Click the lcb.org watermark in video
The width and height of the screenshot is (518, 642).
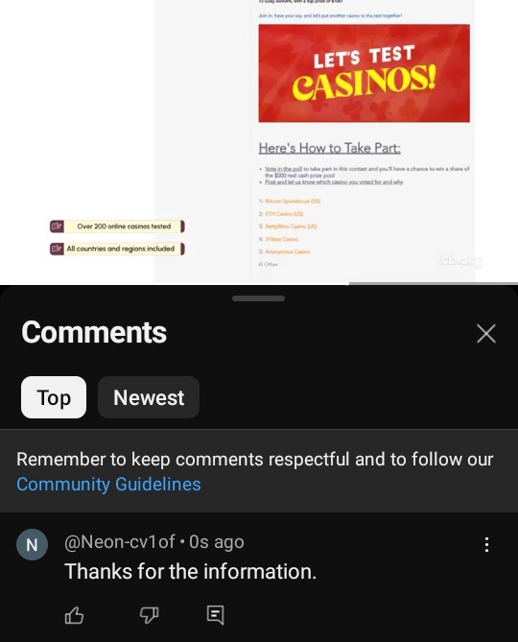click(460, 260)
